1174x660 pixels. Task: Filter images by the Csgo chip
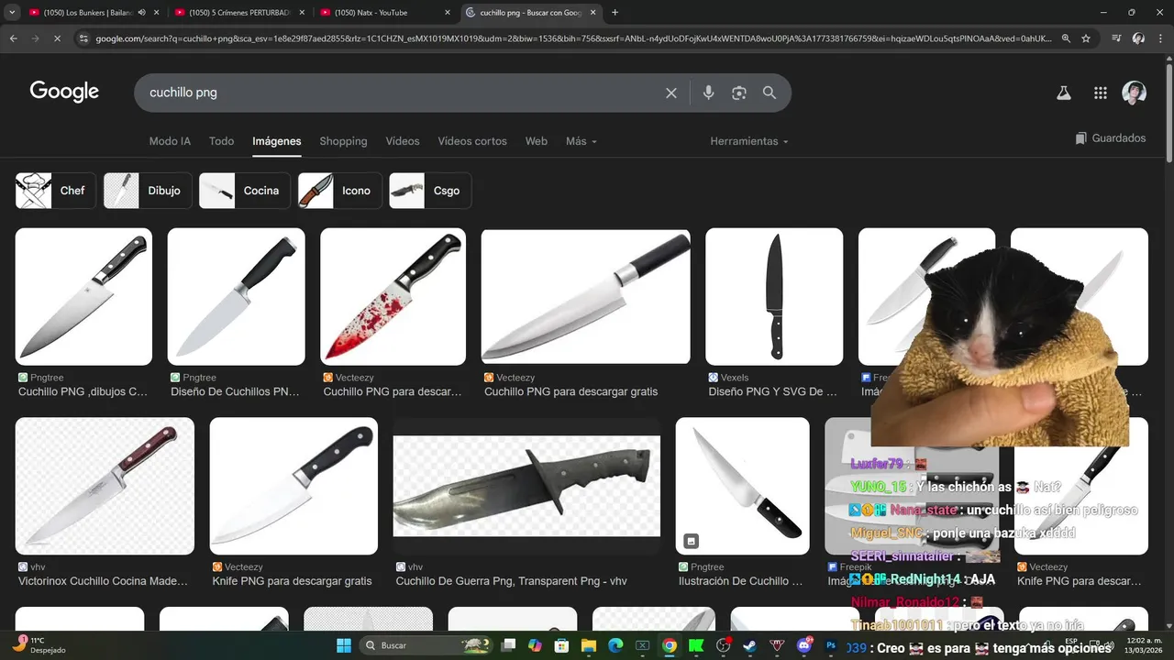point(430,191)
